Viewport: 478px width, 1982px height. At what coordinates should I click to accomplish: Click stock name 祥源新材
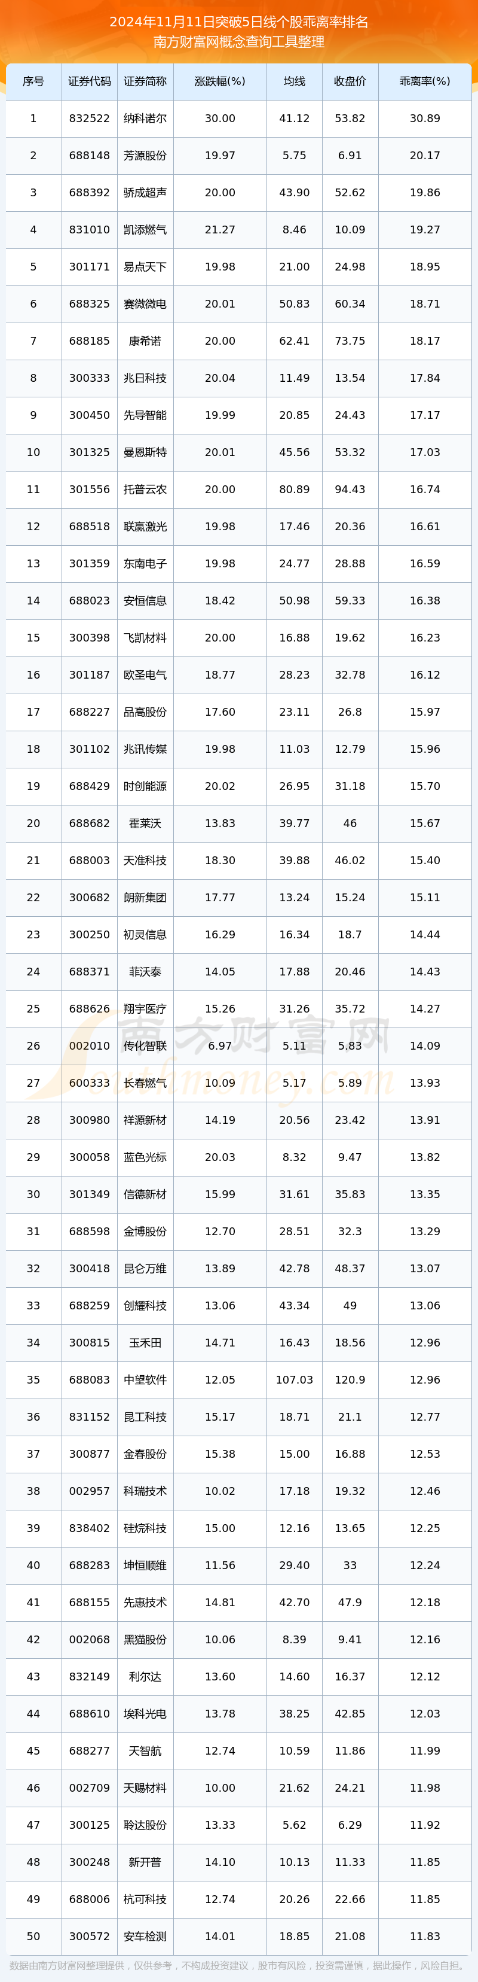pyautogui.click(x=145, y=1120)
